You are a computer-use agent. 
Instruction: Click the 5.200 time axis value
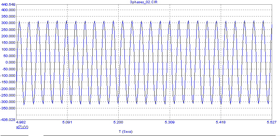tap(119, 122)
